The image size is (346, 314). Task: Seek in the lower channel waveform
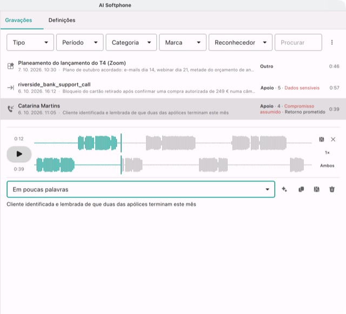pyautogui.click(x=173, y=165)
